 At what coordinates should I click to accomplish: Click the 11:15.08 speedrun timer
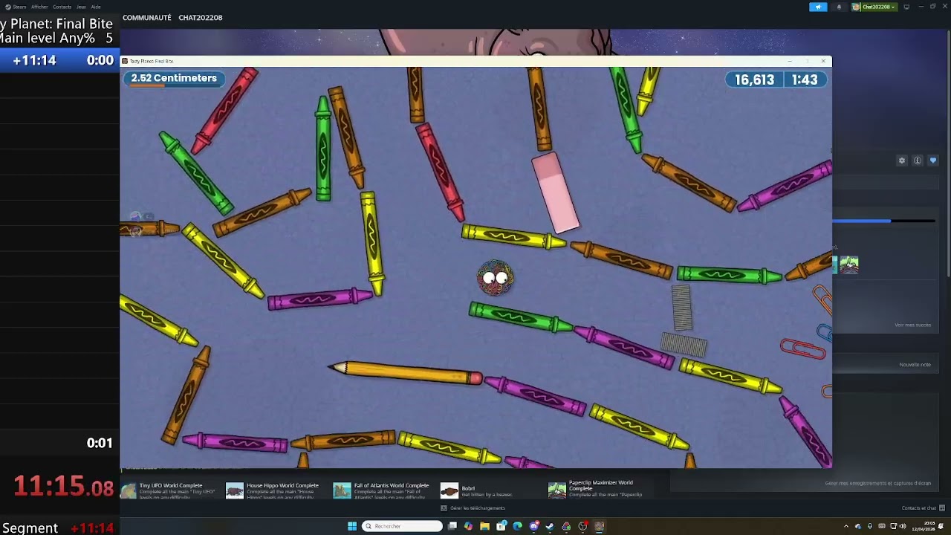coord(63,487)
